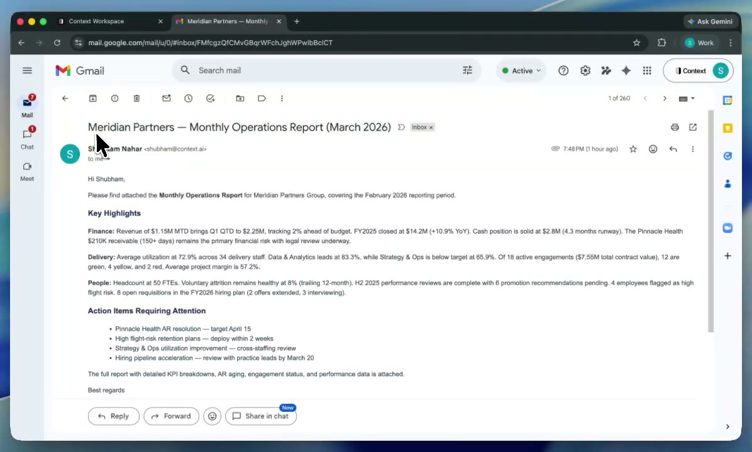Add email to Tasks
Image resolution: width=752 pixels, height=452 pixels.
tap(211, 98)
